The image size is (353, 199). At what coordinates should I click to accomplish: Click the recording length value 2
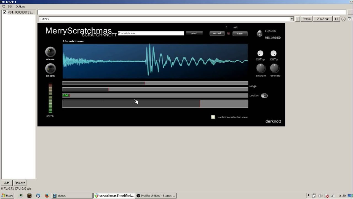click(226, 27)
